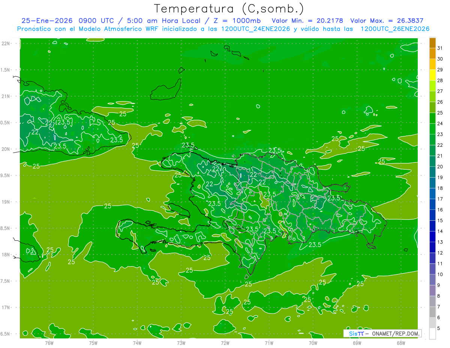Select the forecast date "25-Ene-2026"
450x348 pixels.
47,21
